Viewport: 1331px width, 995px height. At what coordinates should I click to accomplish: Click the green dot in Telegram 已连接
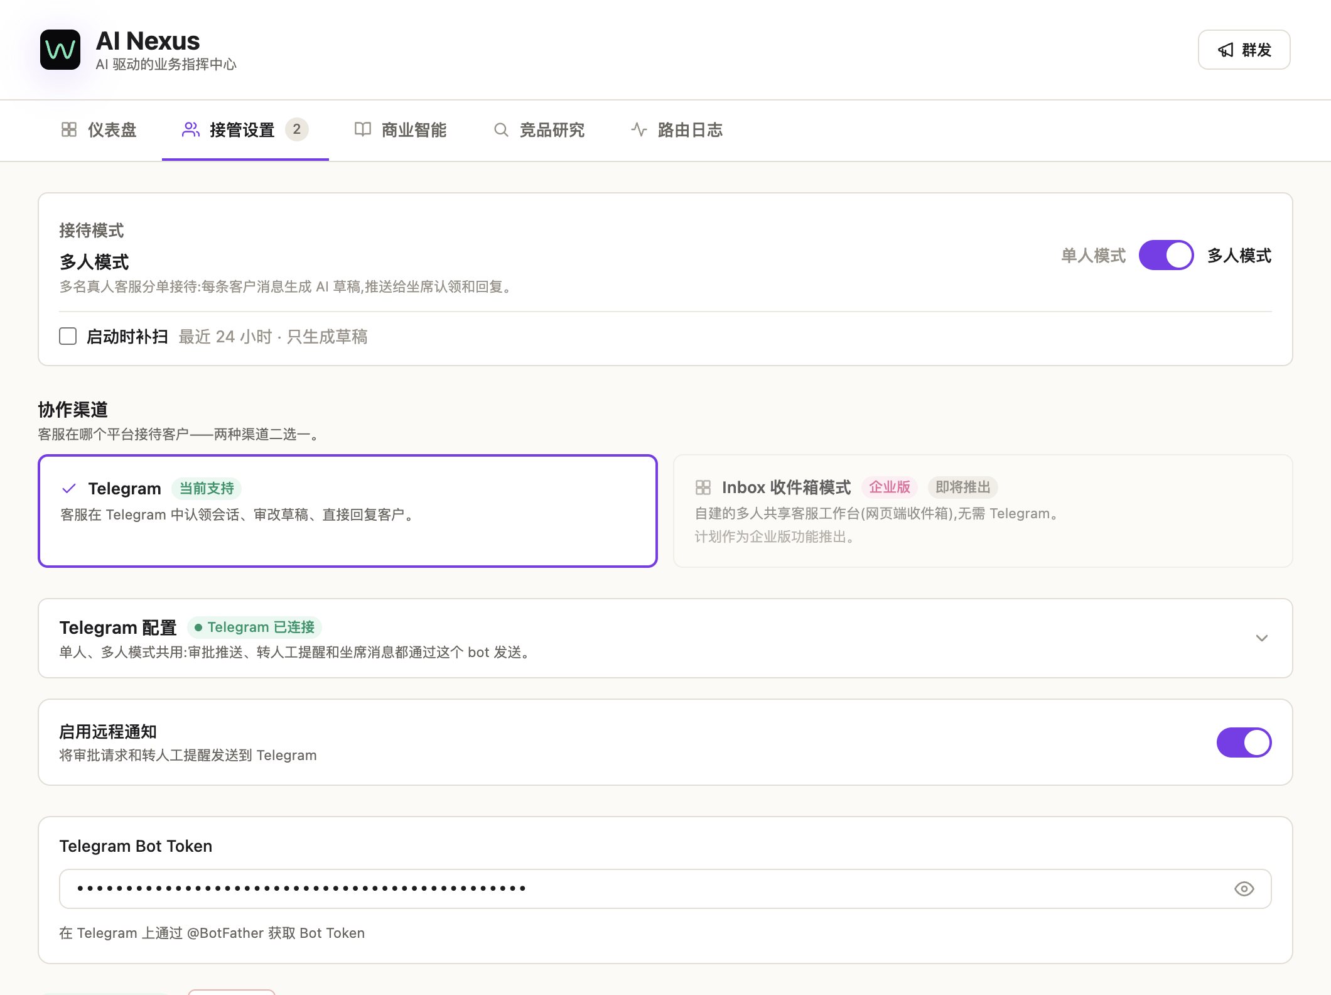pos(198,627)
